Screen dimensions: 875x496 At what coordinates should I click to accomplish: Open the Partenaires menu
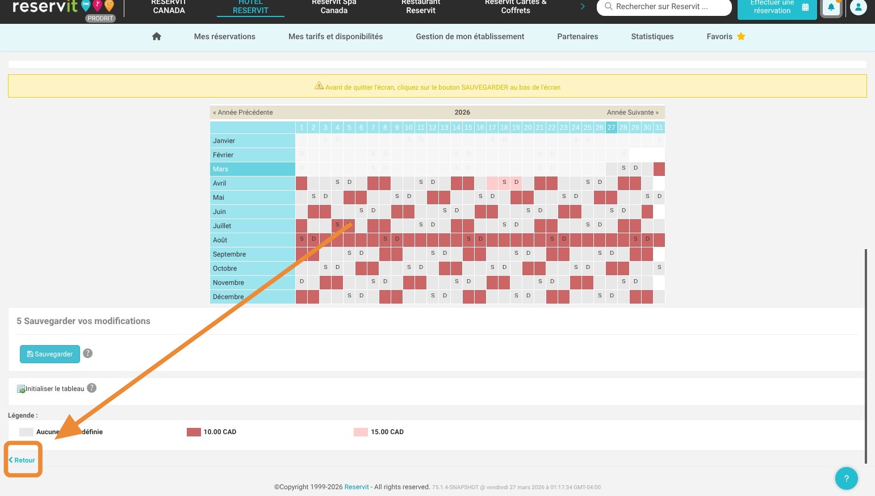pyautogui.click(x=577, y=36)
